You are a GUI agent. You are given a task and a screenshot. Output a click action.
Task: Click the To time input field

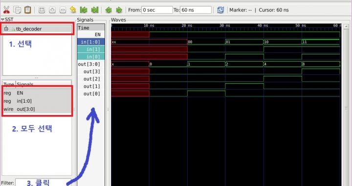pyautogui.click(x=196, y=10)
